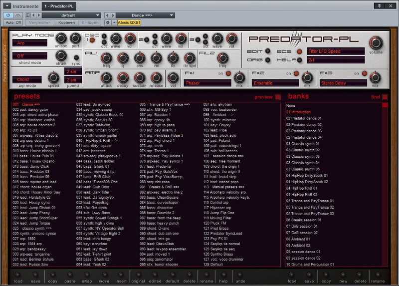Toggle the banks find checkbox
This screenshot has height=286, width=399.
385,97
